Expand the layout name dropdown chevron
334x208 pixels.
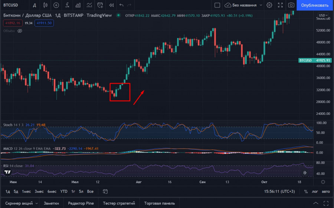tap(261, 5)
